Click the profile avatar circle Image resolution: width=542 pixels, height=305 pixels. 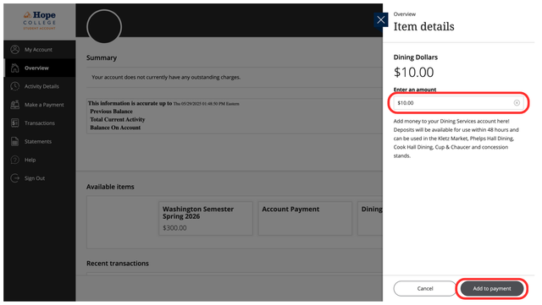point(104,26)
